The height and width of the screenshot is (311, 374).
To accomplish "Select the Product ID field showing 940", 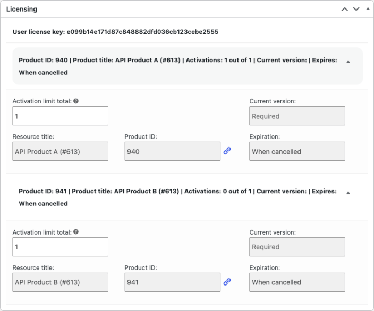I will (173, 151).
